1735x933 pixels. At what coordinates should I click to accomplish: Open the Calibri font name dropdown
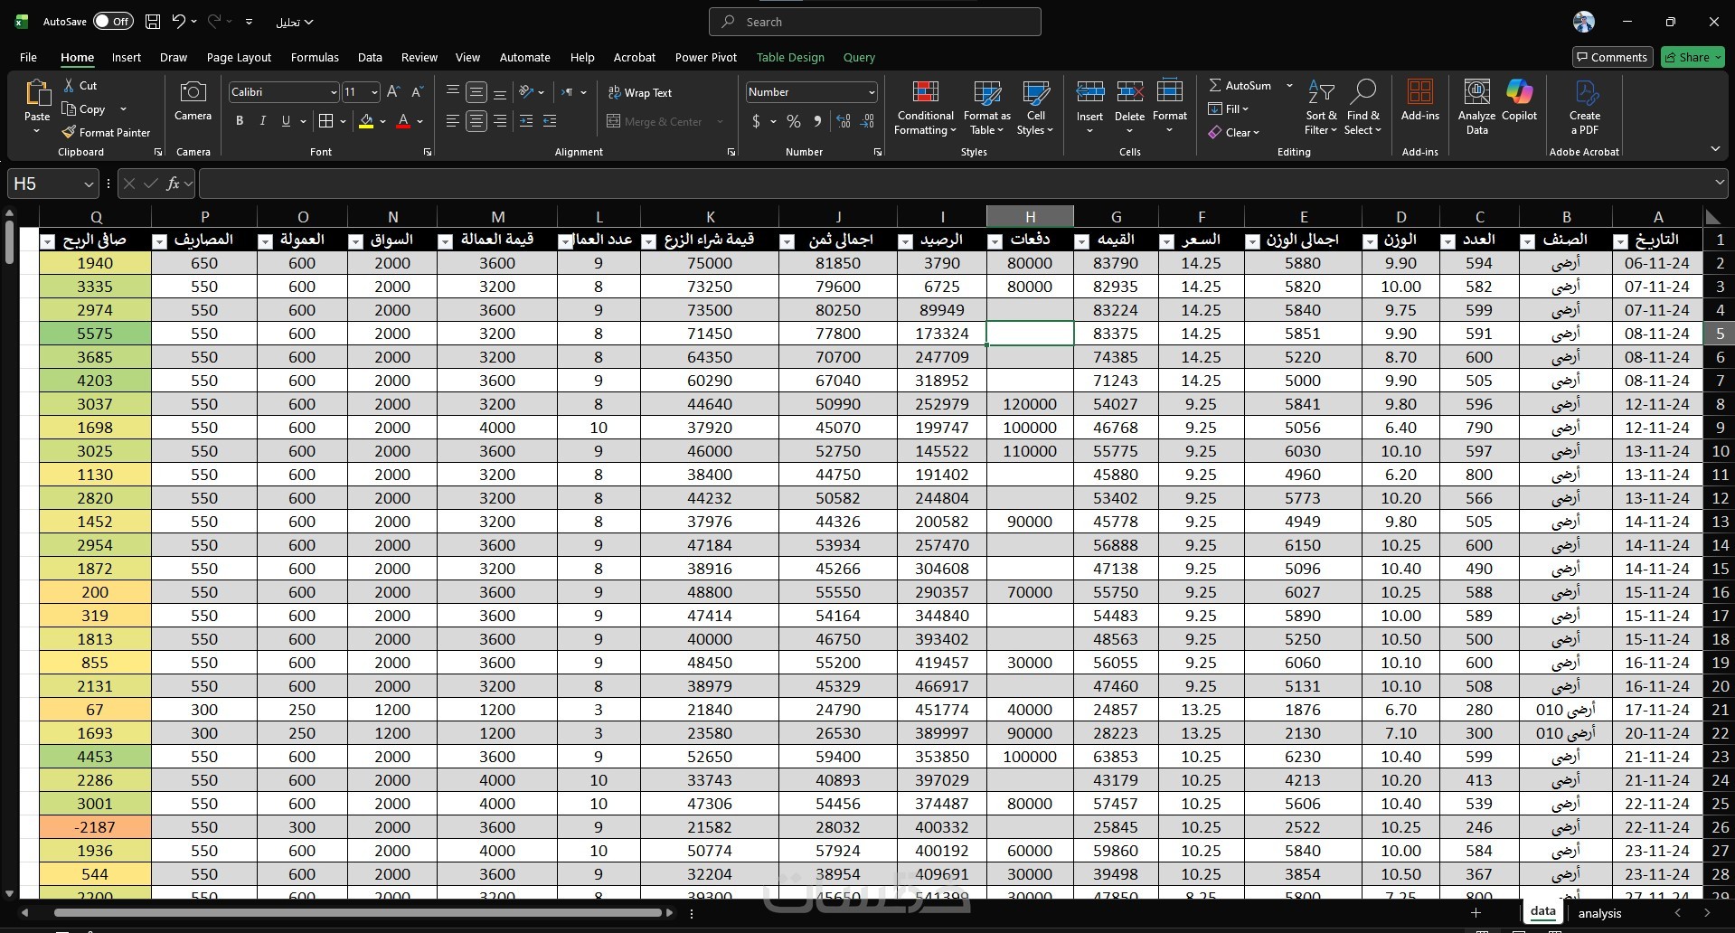[333, 92]
